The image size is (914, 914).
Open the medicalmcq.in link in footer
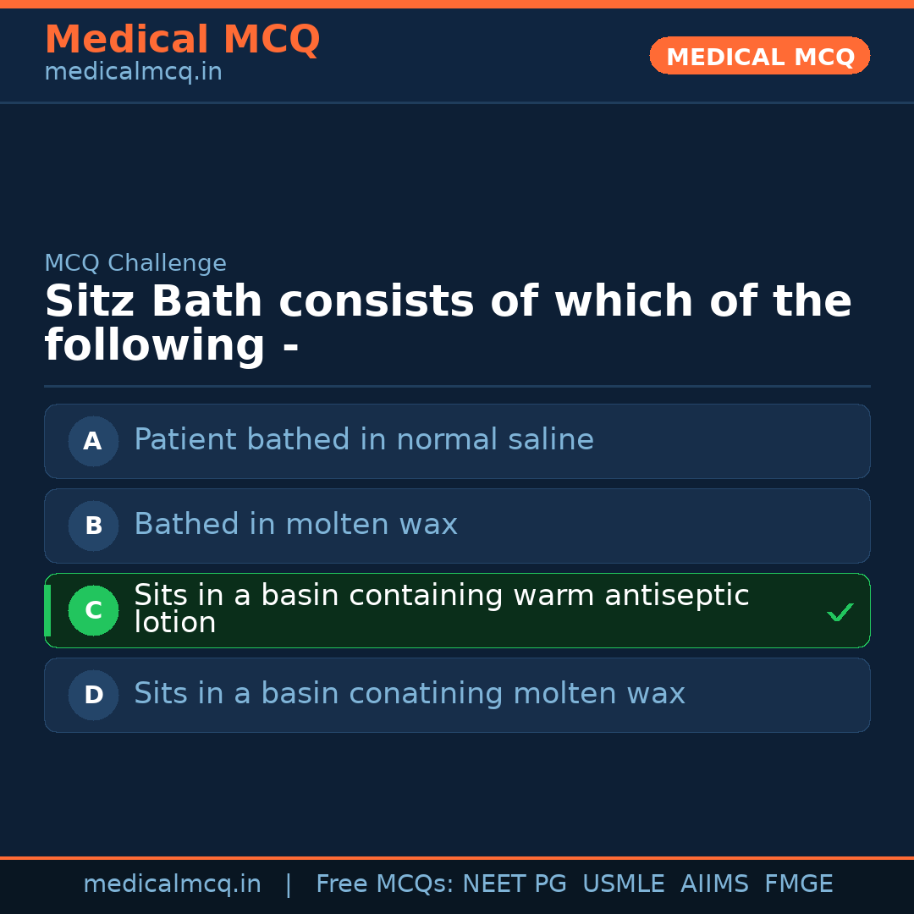(x=173, y=883)
